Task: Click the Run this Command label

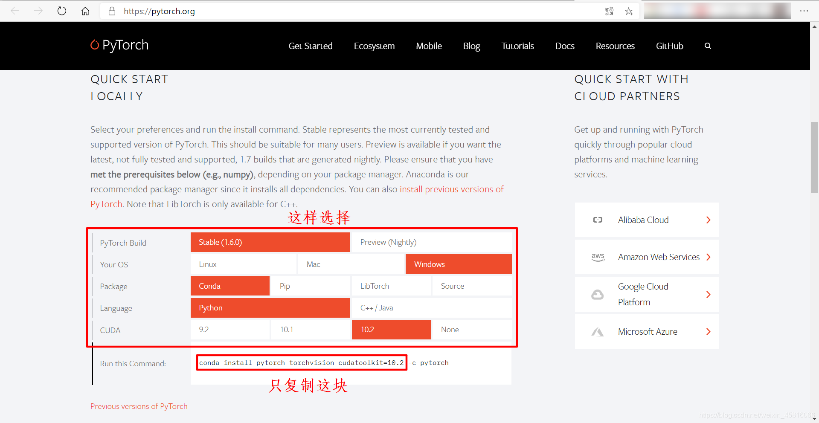Action: coord(133,364)
